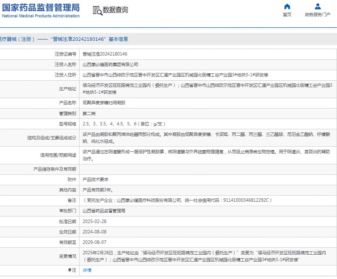Click expiry date 2029-08-07

click(x=94, y=242)
